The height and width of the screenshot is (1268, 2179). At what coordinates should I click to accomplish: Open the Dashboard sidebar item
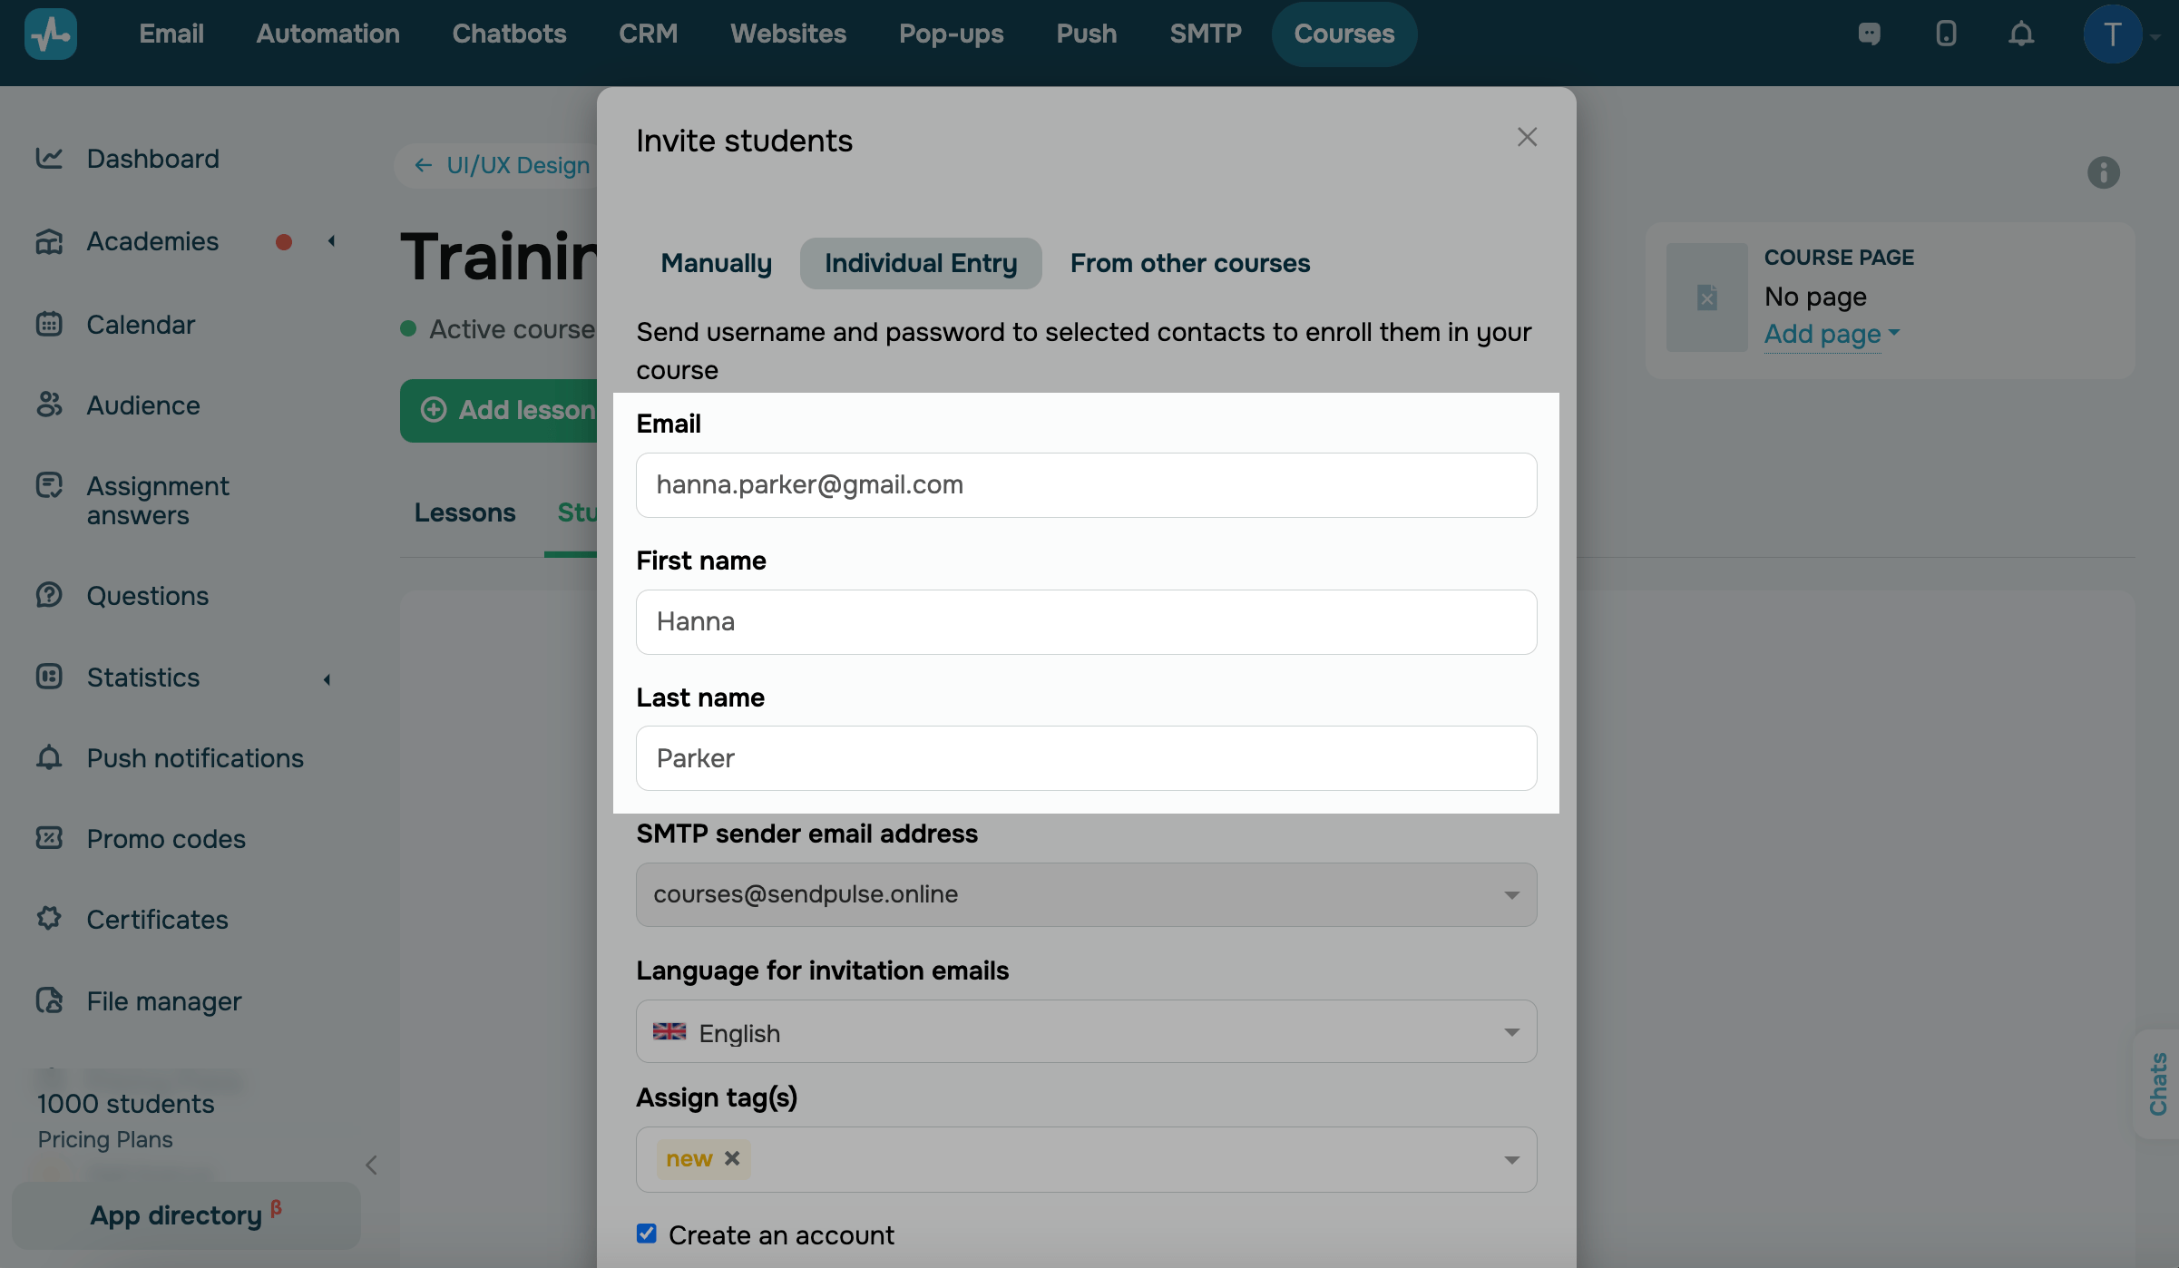pos(152,159)
